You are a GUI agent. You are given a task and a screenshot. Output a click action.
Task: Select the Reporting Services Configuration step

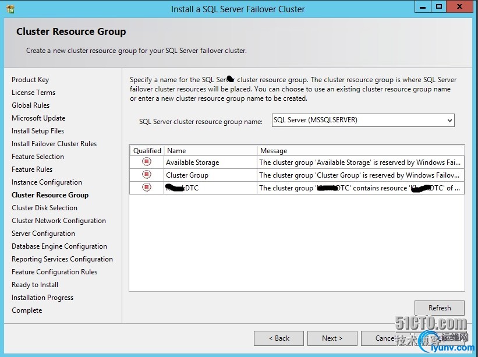click(x=62, y=259)
